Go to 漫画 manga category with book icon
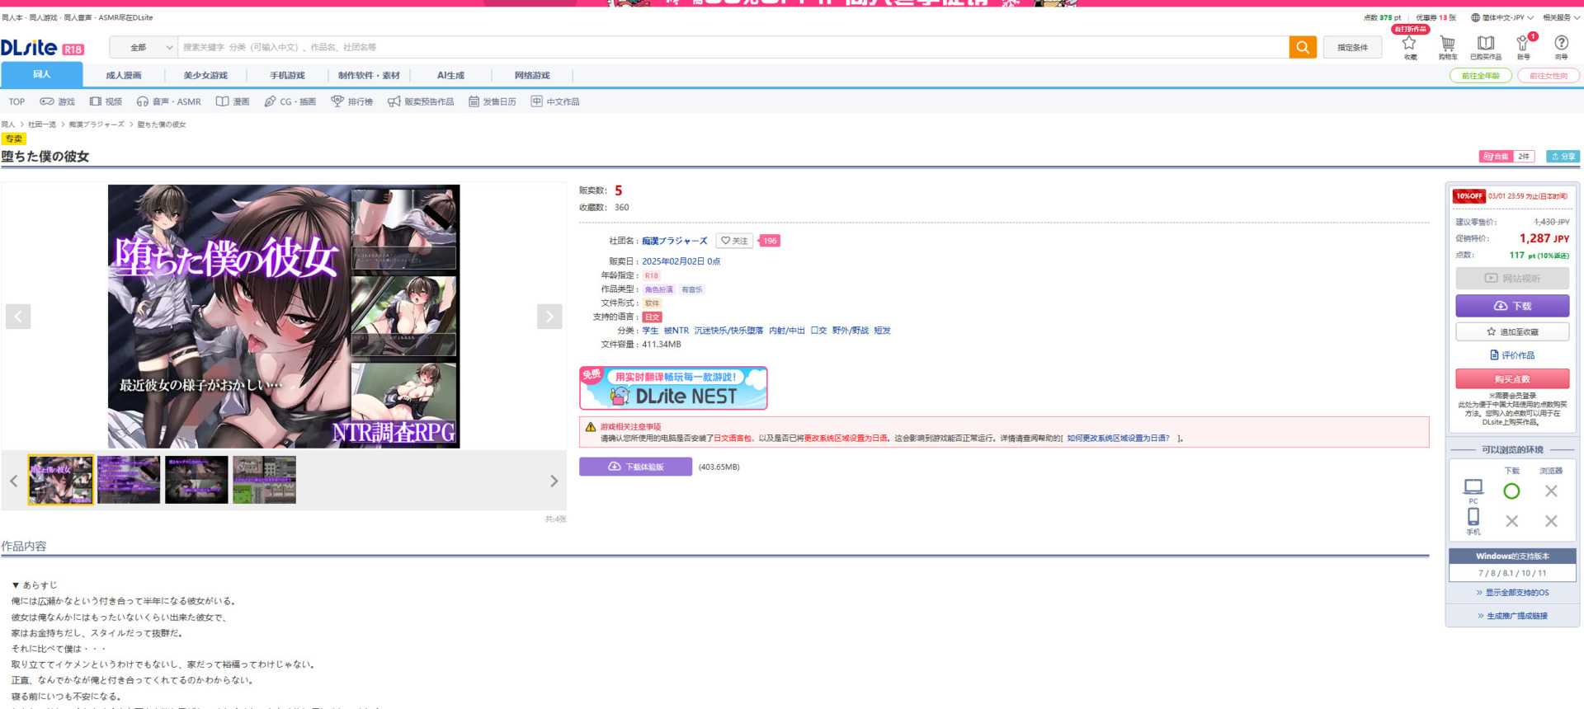The width and height of the screenshot is (1584, 709). [233, 101]
